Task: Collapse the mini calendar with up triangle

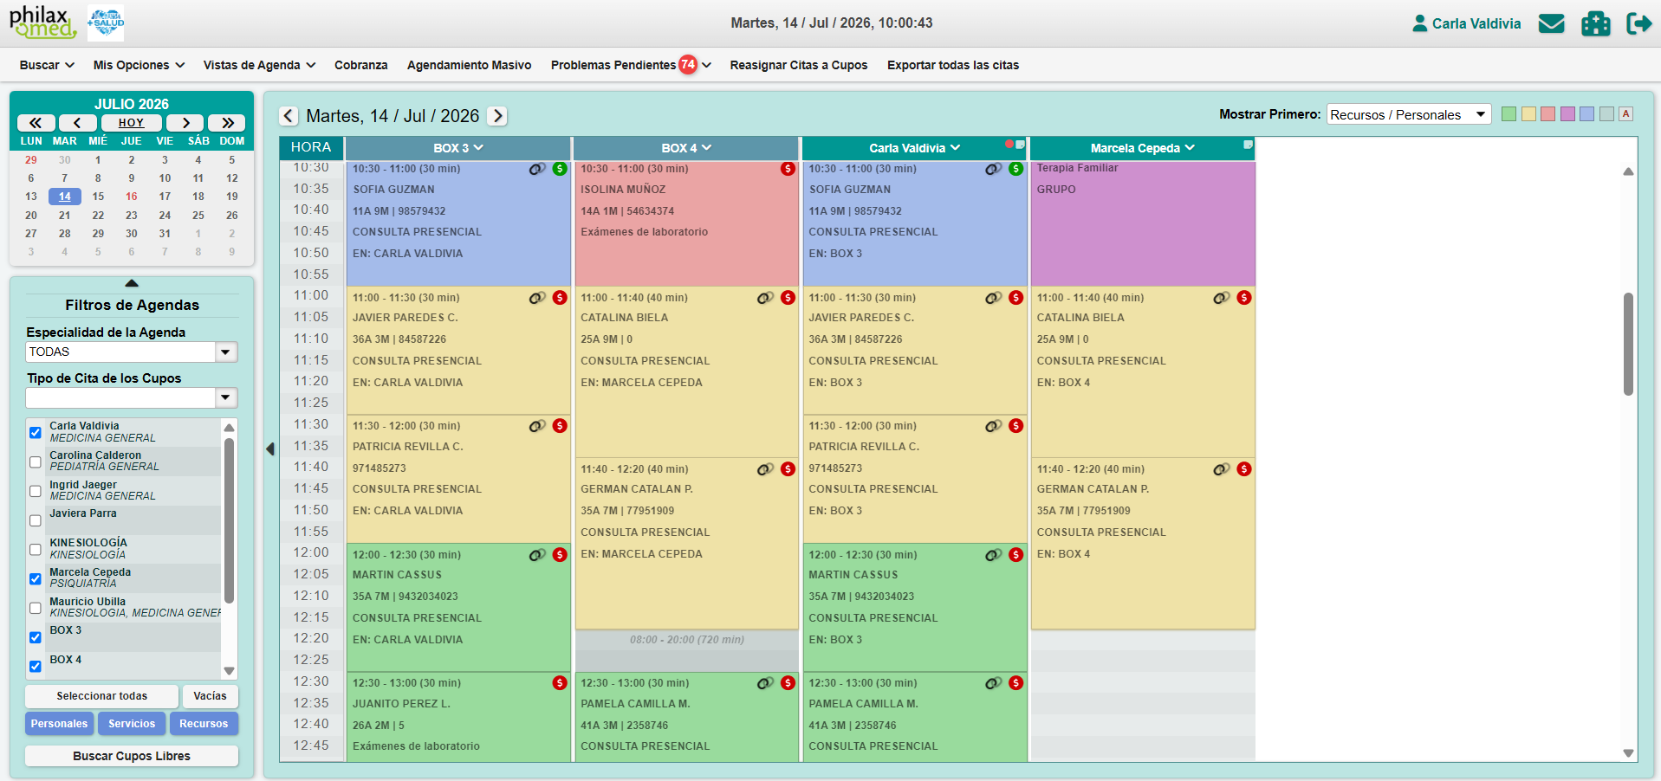Action: (132, 283)
